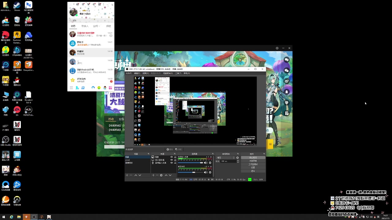Pop out the OBS scene transitions dock

[x=238, y=154]
